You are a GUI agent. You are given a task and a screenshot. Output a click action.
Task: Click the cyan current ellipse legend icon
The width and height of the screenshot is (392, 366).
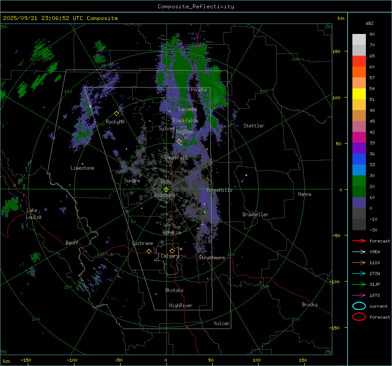359,306
